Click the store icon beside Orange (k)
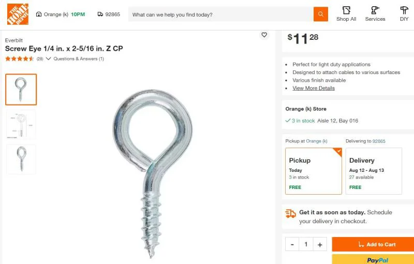 pyautogui.click(x=39, y=14)
